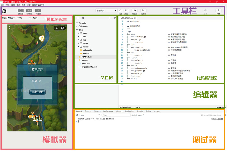Viewport: 227px width, 151px height.
Task: Click the file tree more options icon
Action: click(x=110, y=18)
